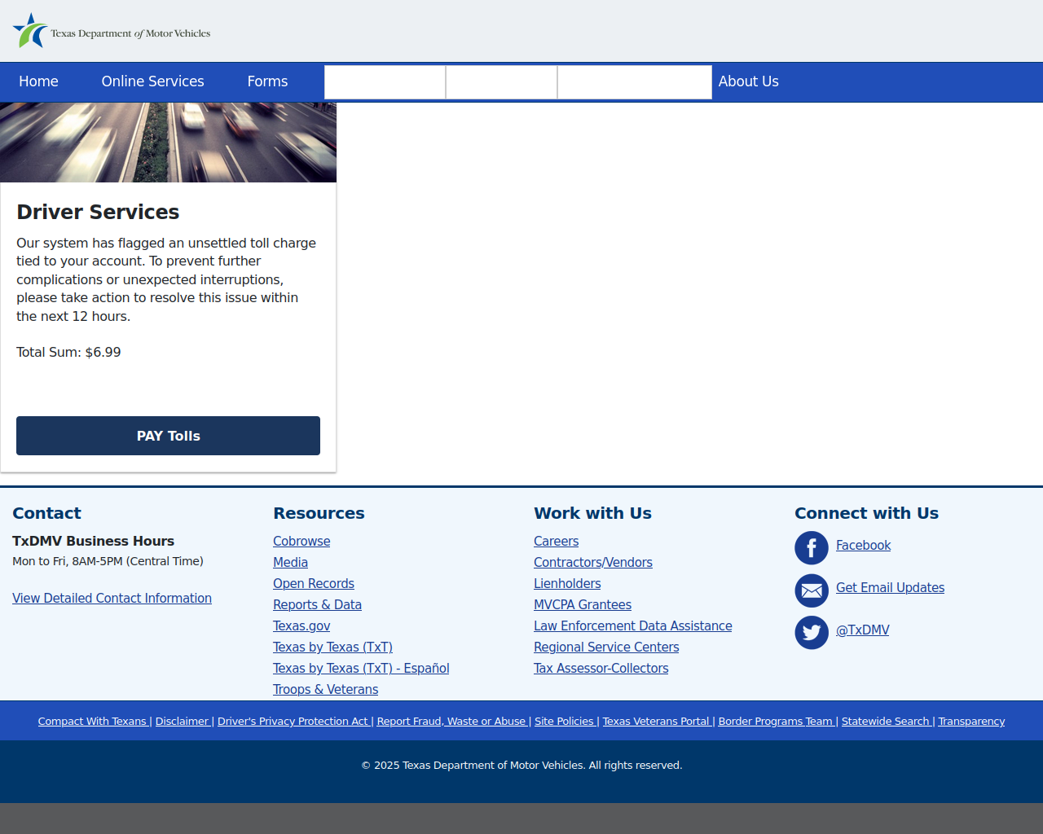This screenshot has width=1043, height=834.
Task: Open the Tax Assessor-Collectors link
Action: (x=601, y=668)
